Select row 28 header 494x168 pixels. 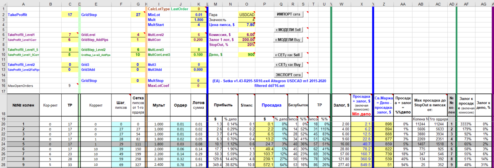pyautogui.click(x=3, y=164)
